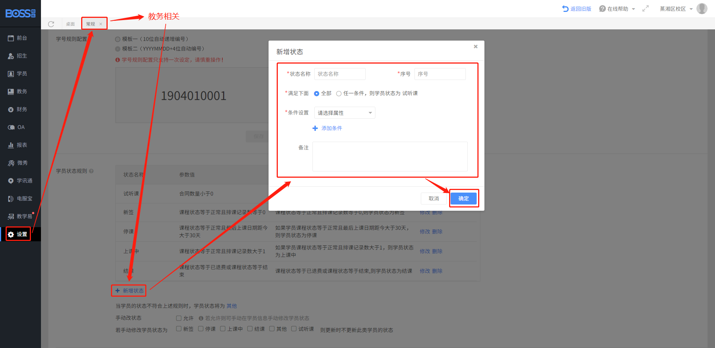Open 在线帮助 help menu
Screen dimensions: 715x348
pyautogui.click(x=617, y=9)
